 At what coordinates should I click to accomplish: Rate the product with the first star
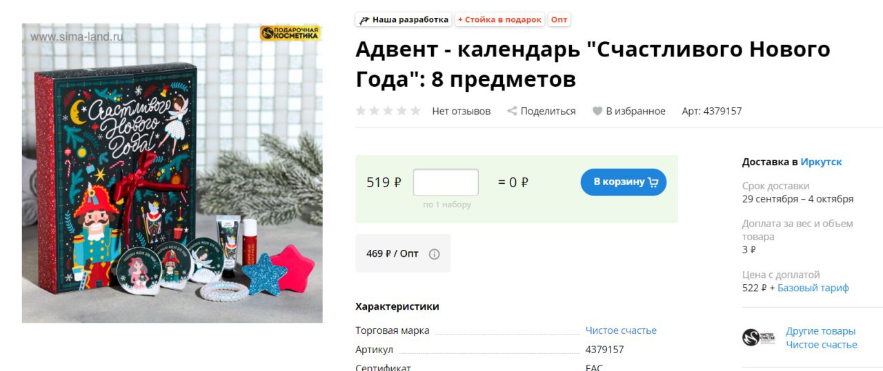361,111
